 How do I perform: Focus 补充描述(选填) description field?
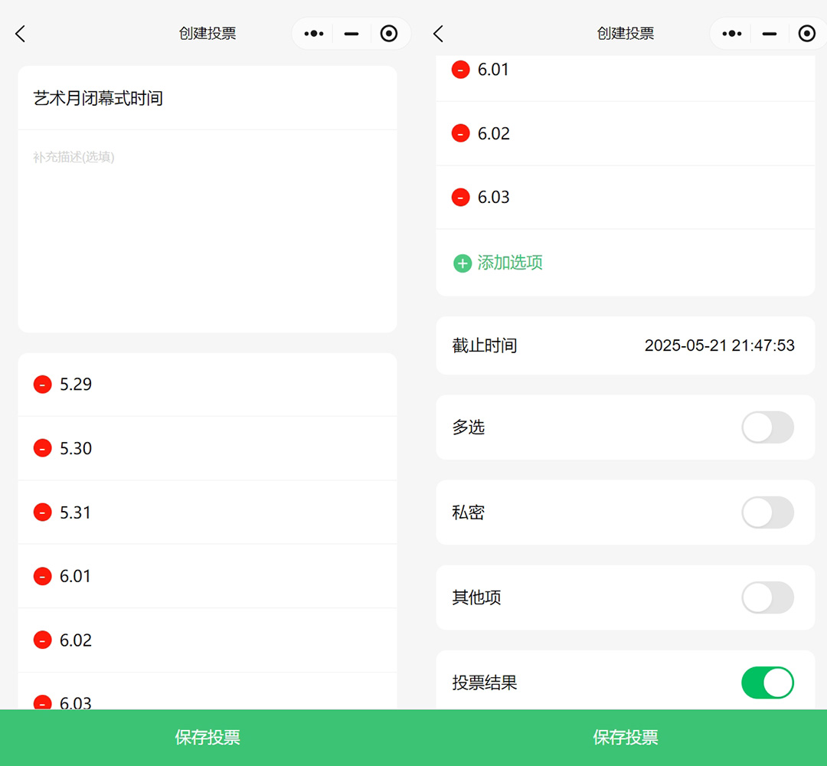[x=208, y=231]
